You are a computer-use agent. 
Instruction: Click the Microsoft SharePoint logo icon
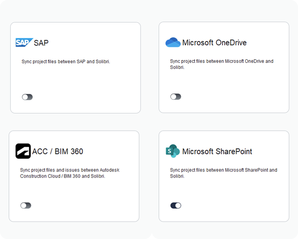pos(173,151)
